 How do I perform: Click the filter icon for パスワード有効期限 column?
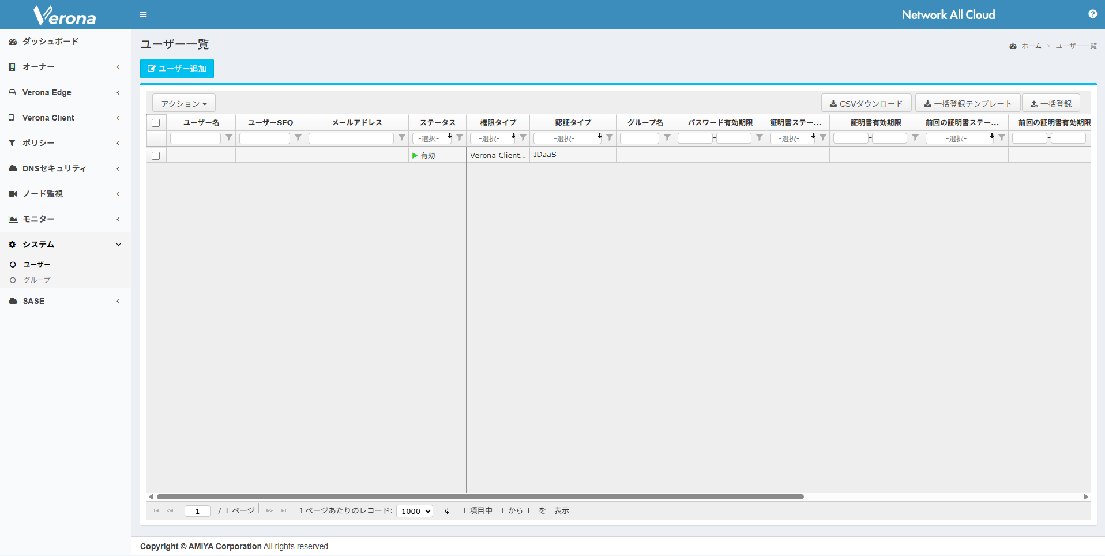(760, 137)
